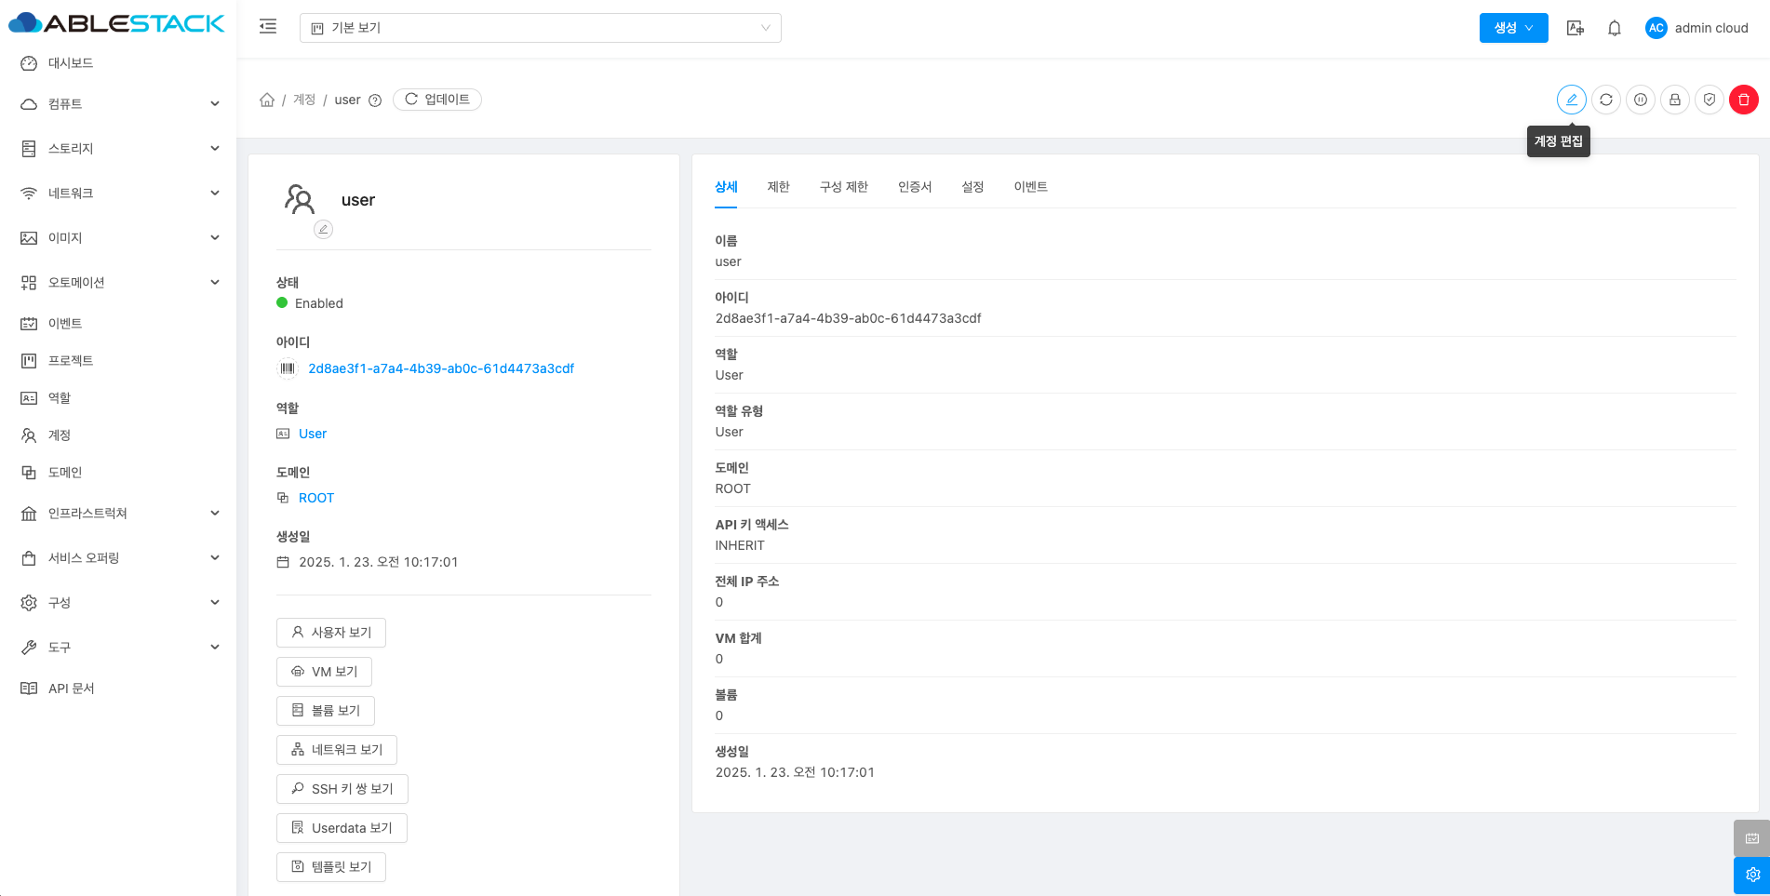Expand the 컴퓨트 sidebar menu

tap(119, 104)
